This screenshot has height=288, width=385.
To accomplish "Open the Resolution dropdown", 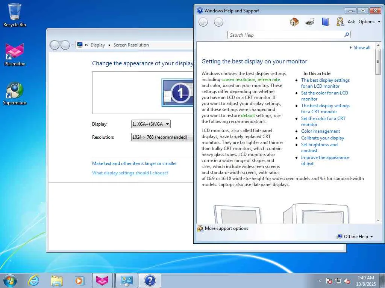I will click(162, 137).
